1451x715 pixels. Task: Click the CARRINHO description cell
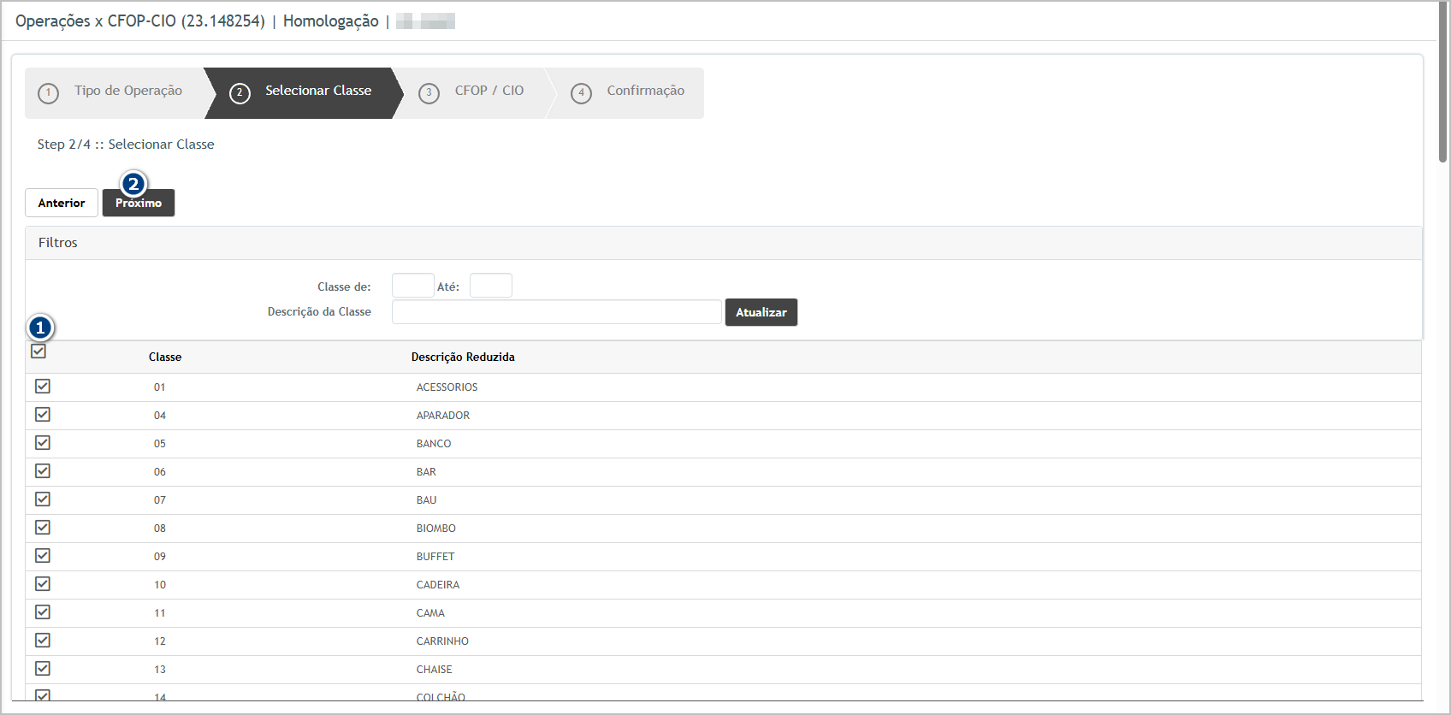pos(442,641)
